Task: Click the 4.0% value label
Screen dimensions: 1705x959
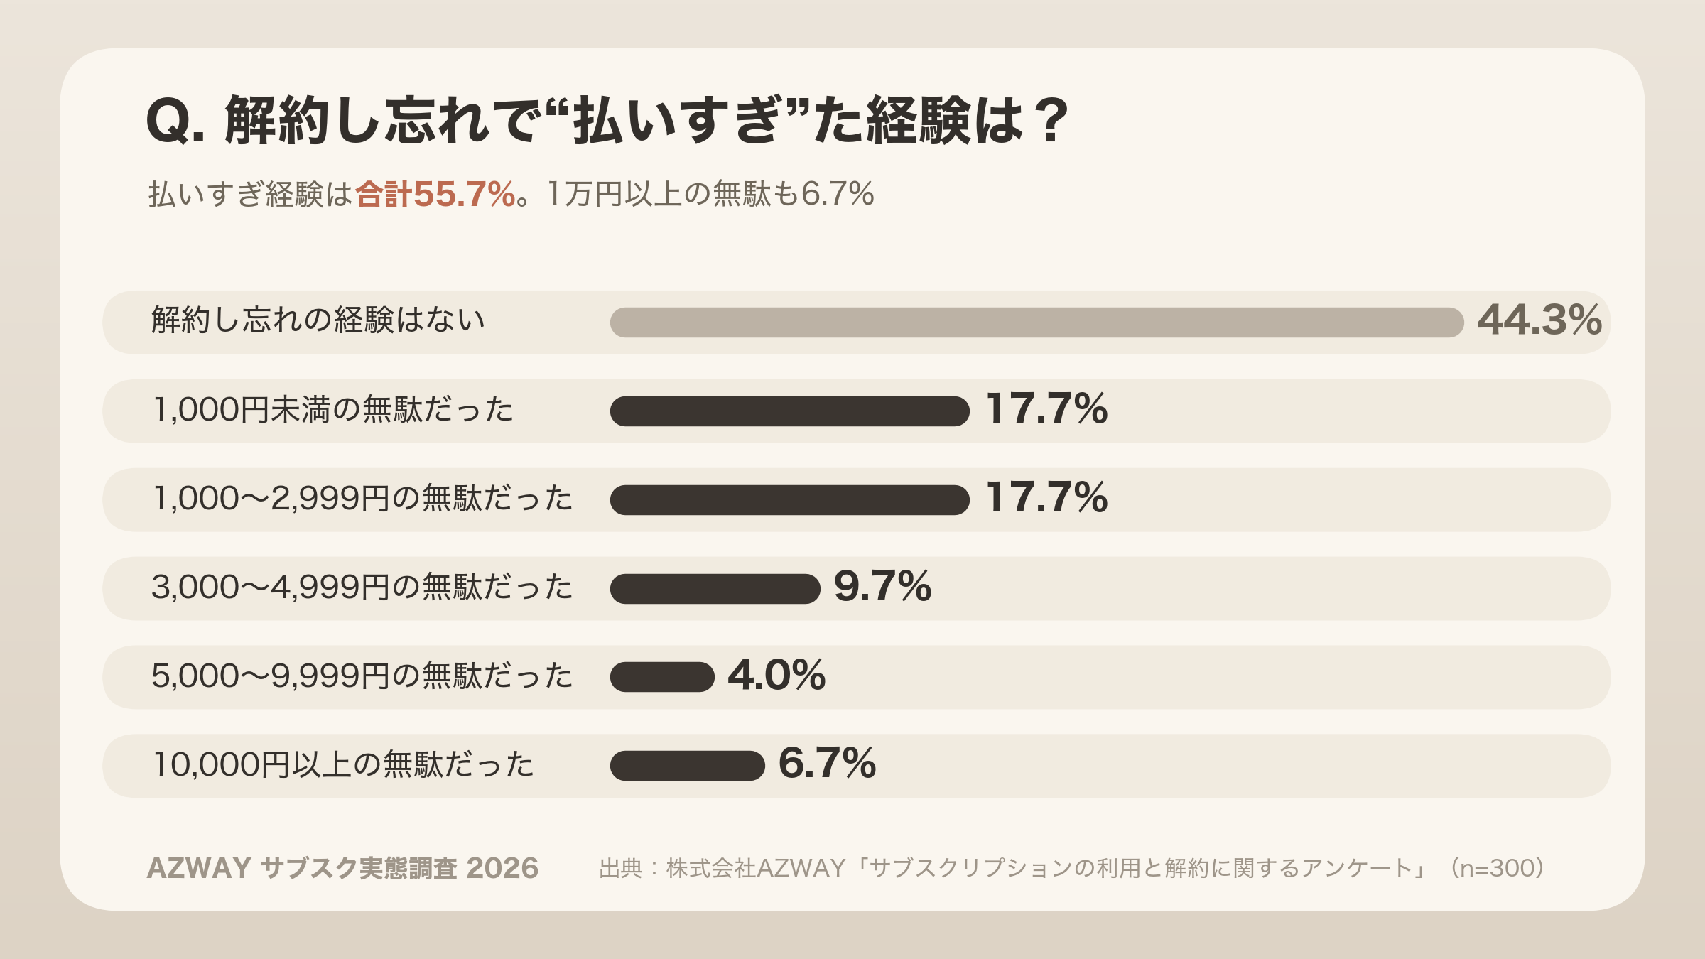Action: click(776, 676)
